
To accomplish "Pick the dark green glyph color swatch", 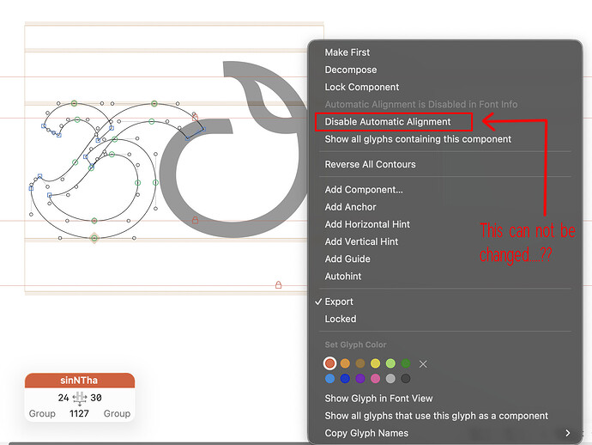I will 406,363.
